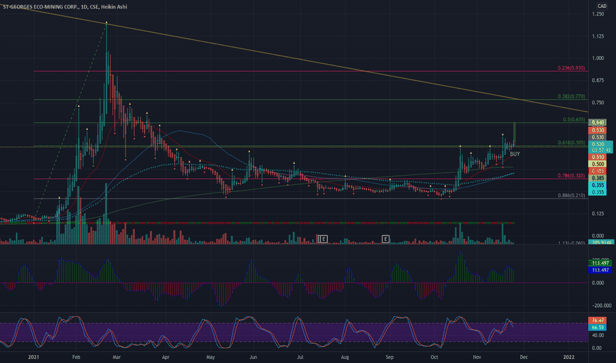This screenshot has height=363, width=616.
Task: Click the 0.750 price scale label
Action: pos(598,103)
